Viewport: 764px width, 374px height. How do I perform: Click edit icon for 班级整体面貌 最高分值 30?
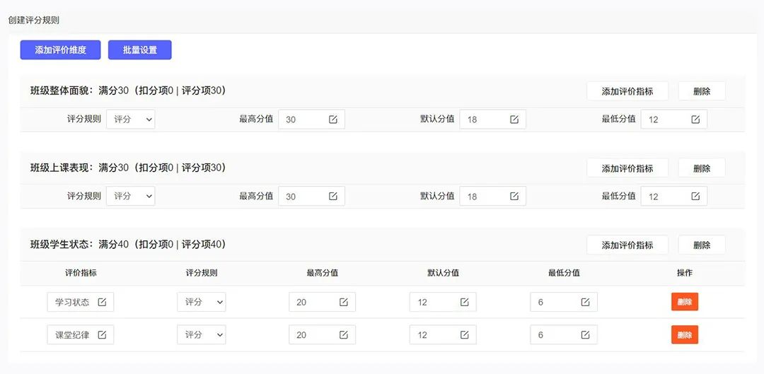[x=332, y=119]
